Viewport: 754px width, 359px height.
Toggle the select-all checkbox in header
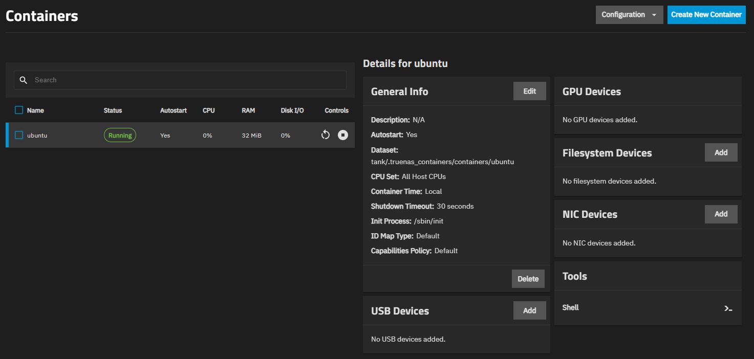click(x=19, y=110)
